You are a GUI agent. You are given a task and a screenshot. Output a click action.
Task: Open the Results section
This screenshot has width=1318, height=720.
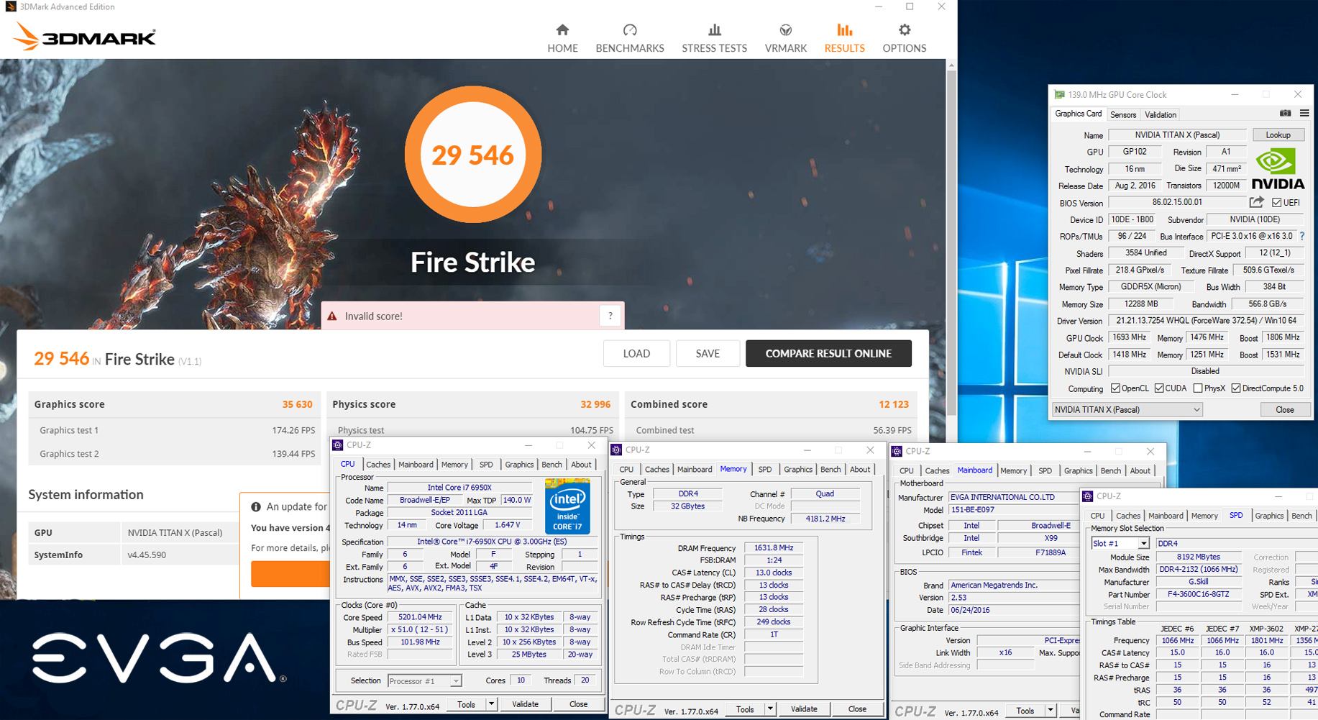pyautogui.click(x=844, y=38)
